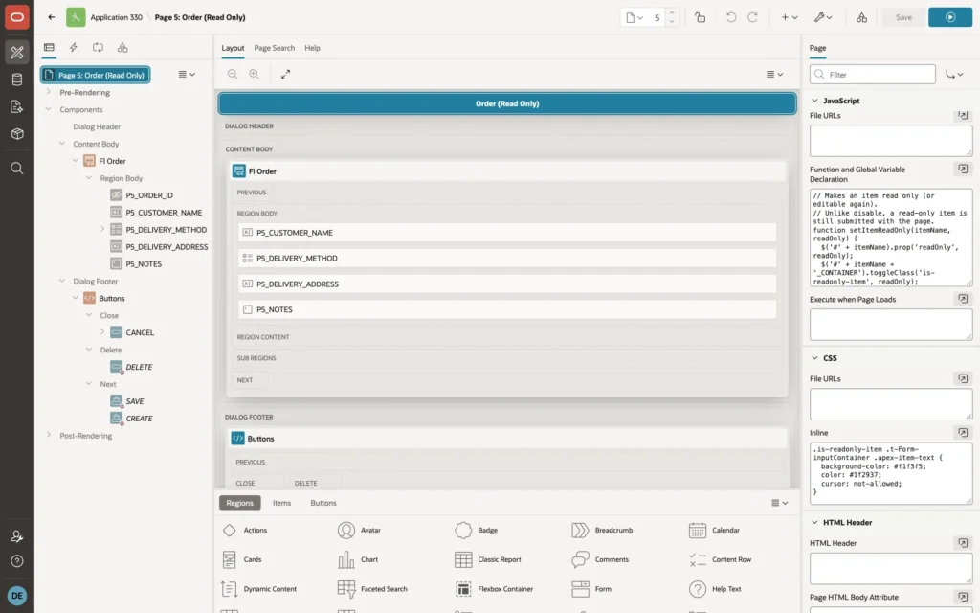Open Shared Components toolbar icon
The width and height of the screenshot is (980, 613).
pyautogui.click(x=861, y=17)
